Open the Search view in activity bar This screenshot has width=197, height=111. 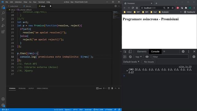[x=3, y=13]
